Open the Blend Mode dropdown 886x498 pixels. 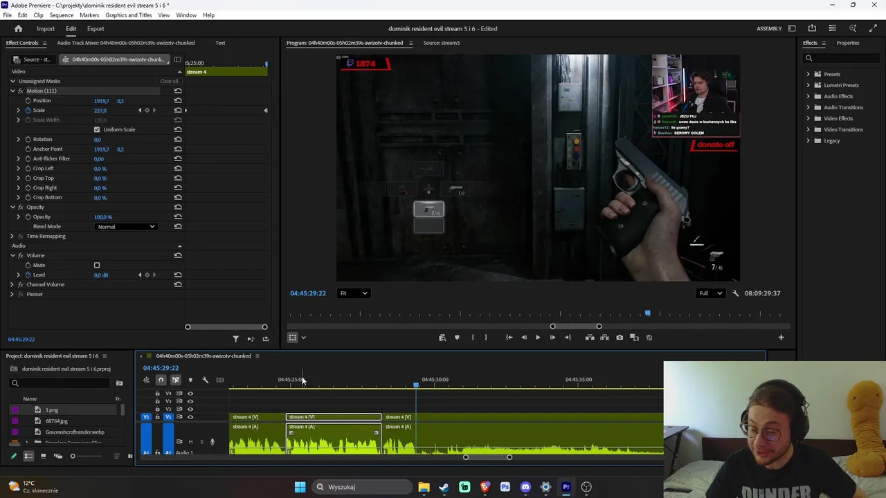[126, 227]
